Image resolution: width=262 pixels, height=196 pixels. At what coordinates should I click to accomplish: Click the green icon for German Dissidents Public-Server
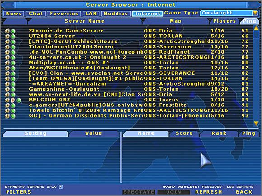(x=13, y=116)
